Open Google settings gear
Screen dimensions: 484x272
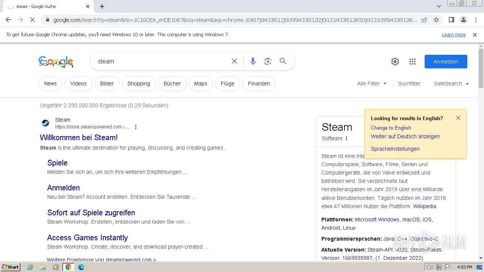tap(395, 62)
